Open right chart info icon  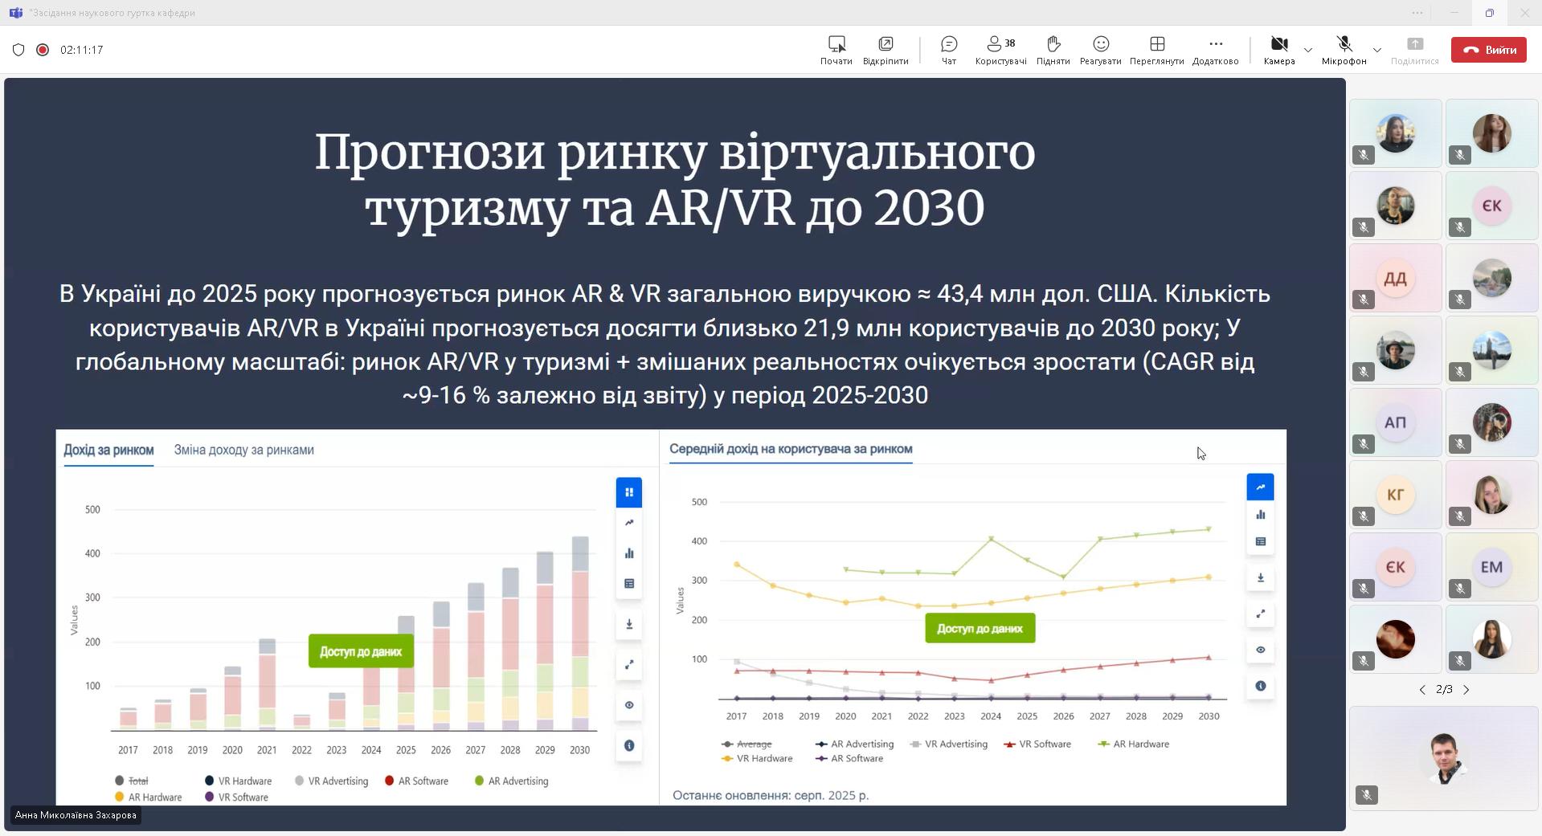[1260, 686]
